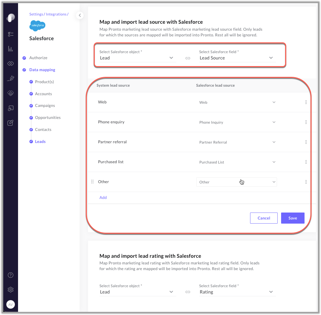Click the Salesforce cloud logo

[37, 26]
